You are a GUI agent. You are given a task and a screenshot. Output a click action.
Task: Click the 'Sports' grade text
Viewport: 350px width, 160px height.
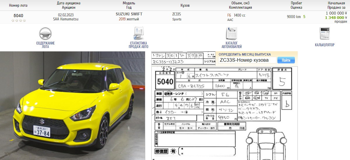[177, 19]
